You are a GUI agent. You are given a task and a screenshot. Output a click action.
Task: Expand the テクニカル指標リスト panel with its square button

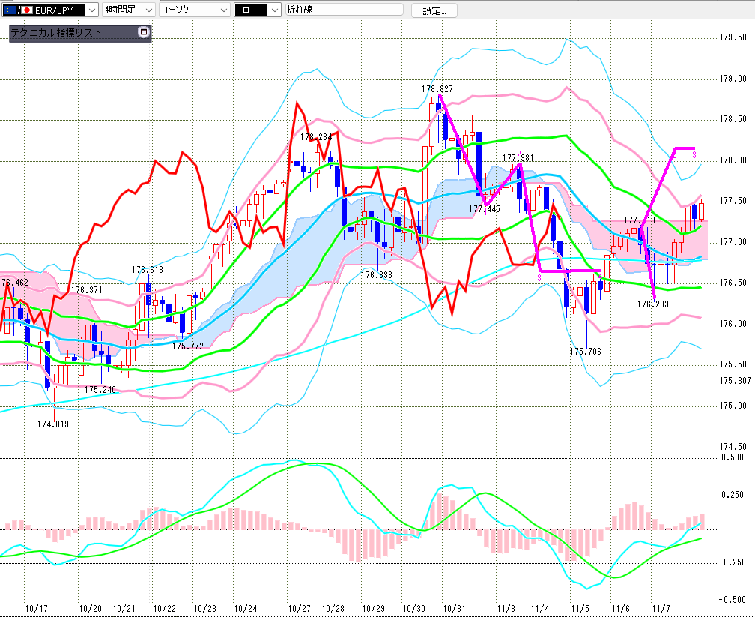coord(144,32)
